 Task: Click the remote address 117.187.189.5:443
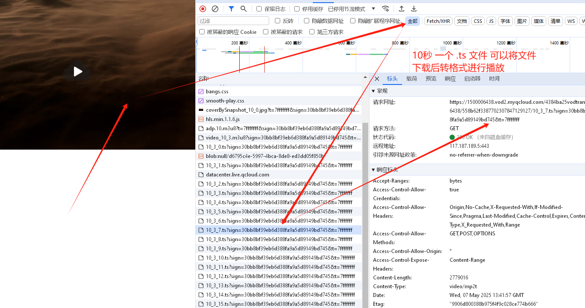click(x=469, y=146)
